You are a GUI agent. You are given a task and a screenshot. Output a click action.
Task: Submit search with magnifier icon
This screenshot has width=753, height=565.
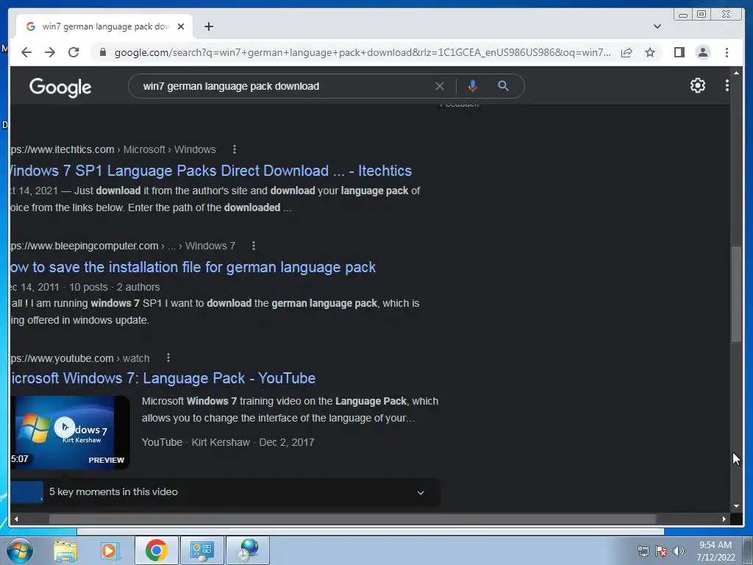pos(503,86)
